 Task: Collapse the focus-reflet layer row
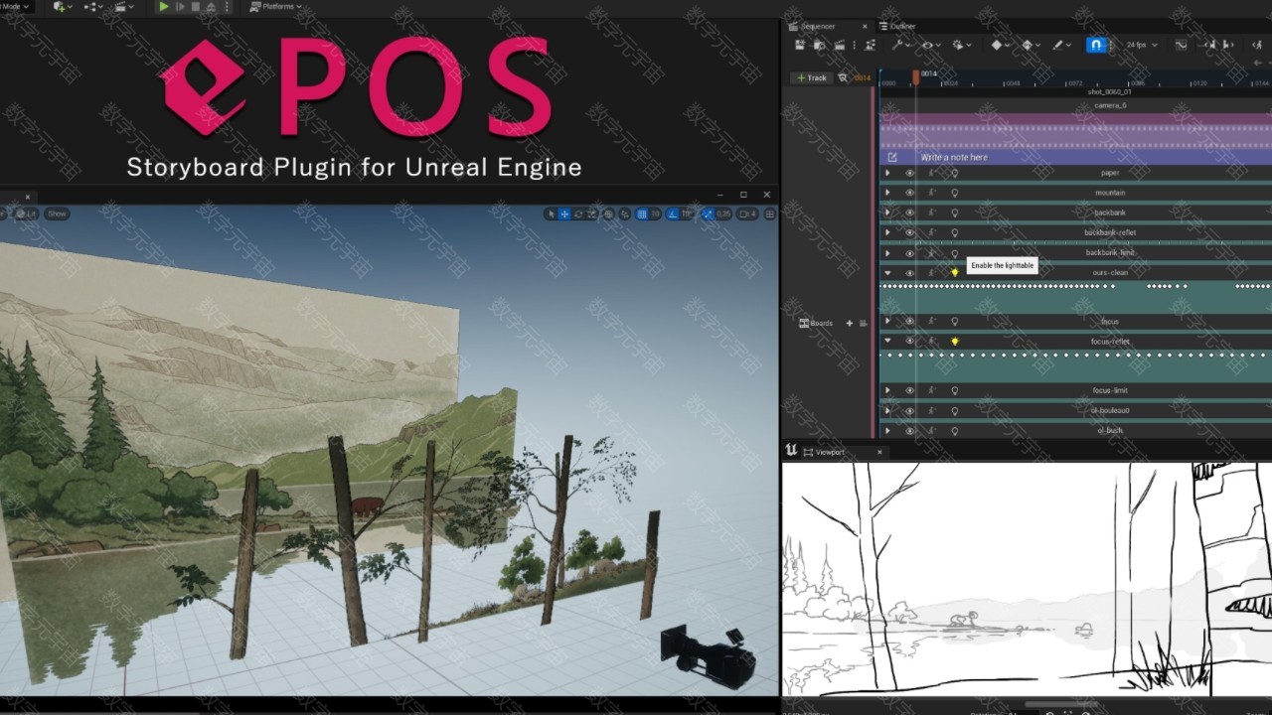[887, 342]
